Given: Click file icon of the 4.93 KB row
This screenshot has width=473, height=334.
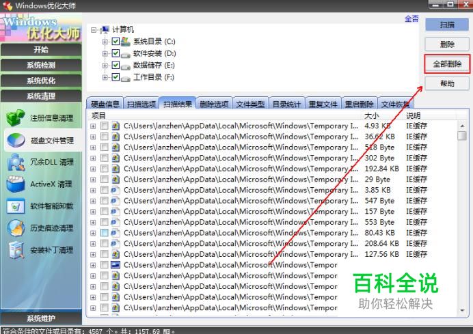Looking at the screenshot, I should [x=116, y=126].
